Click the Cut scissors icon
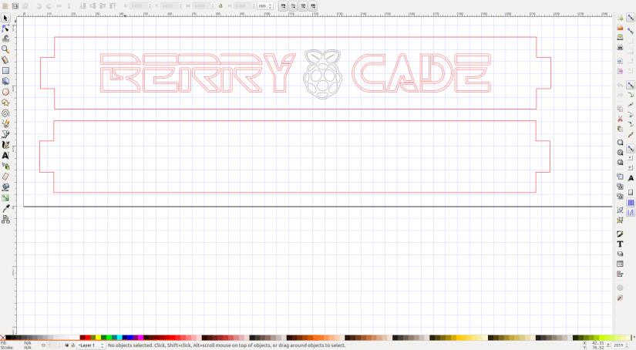 pyautogui.click(x=620, y=119)
